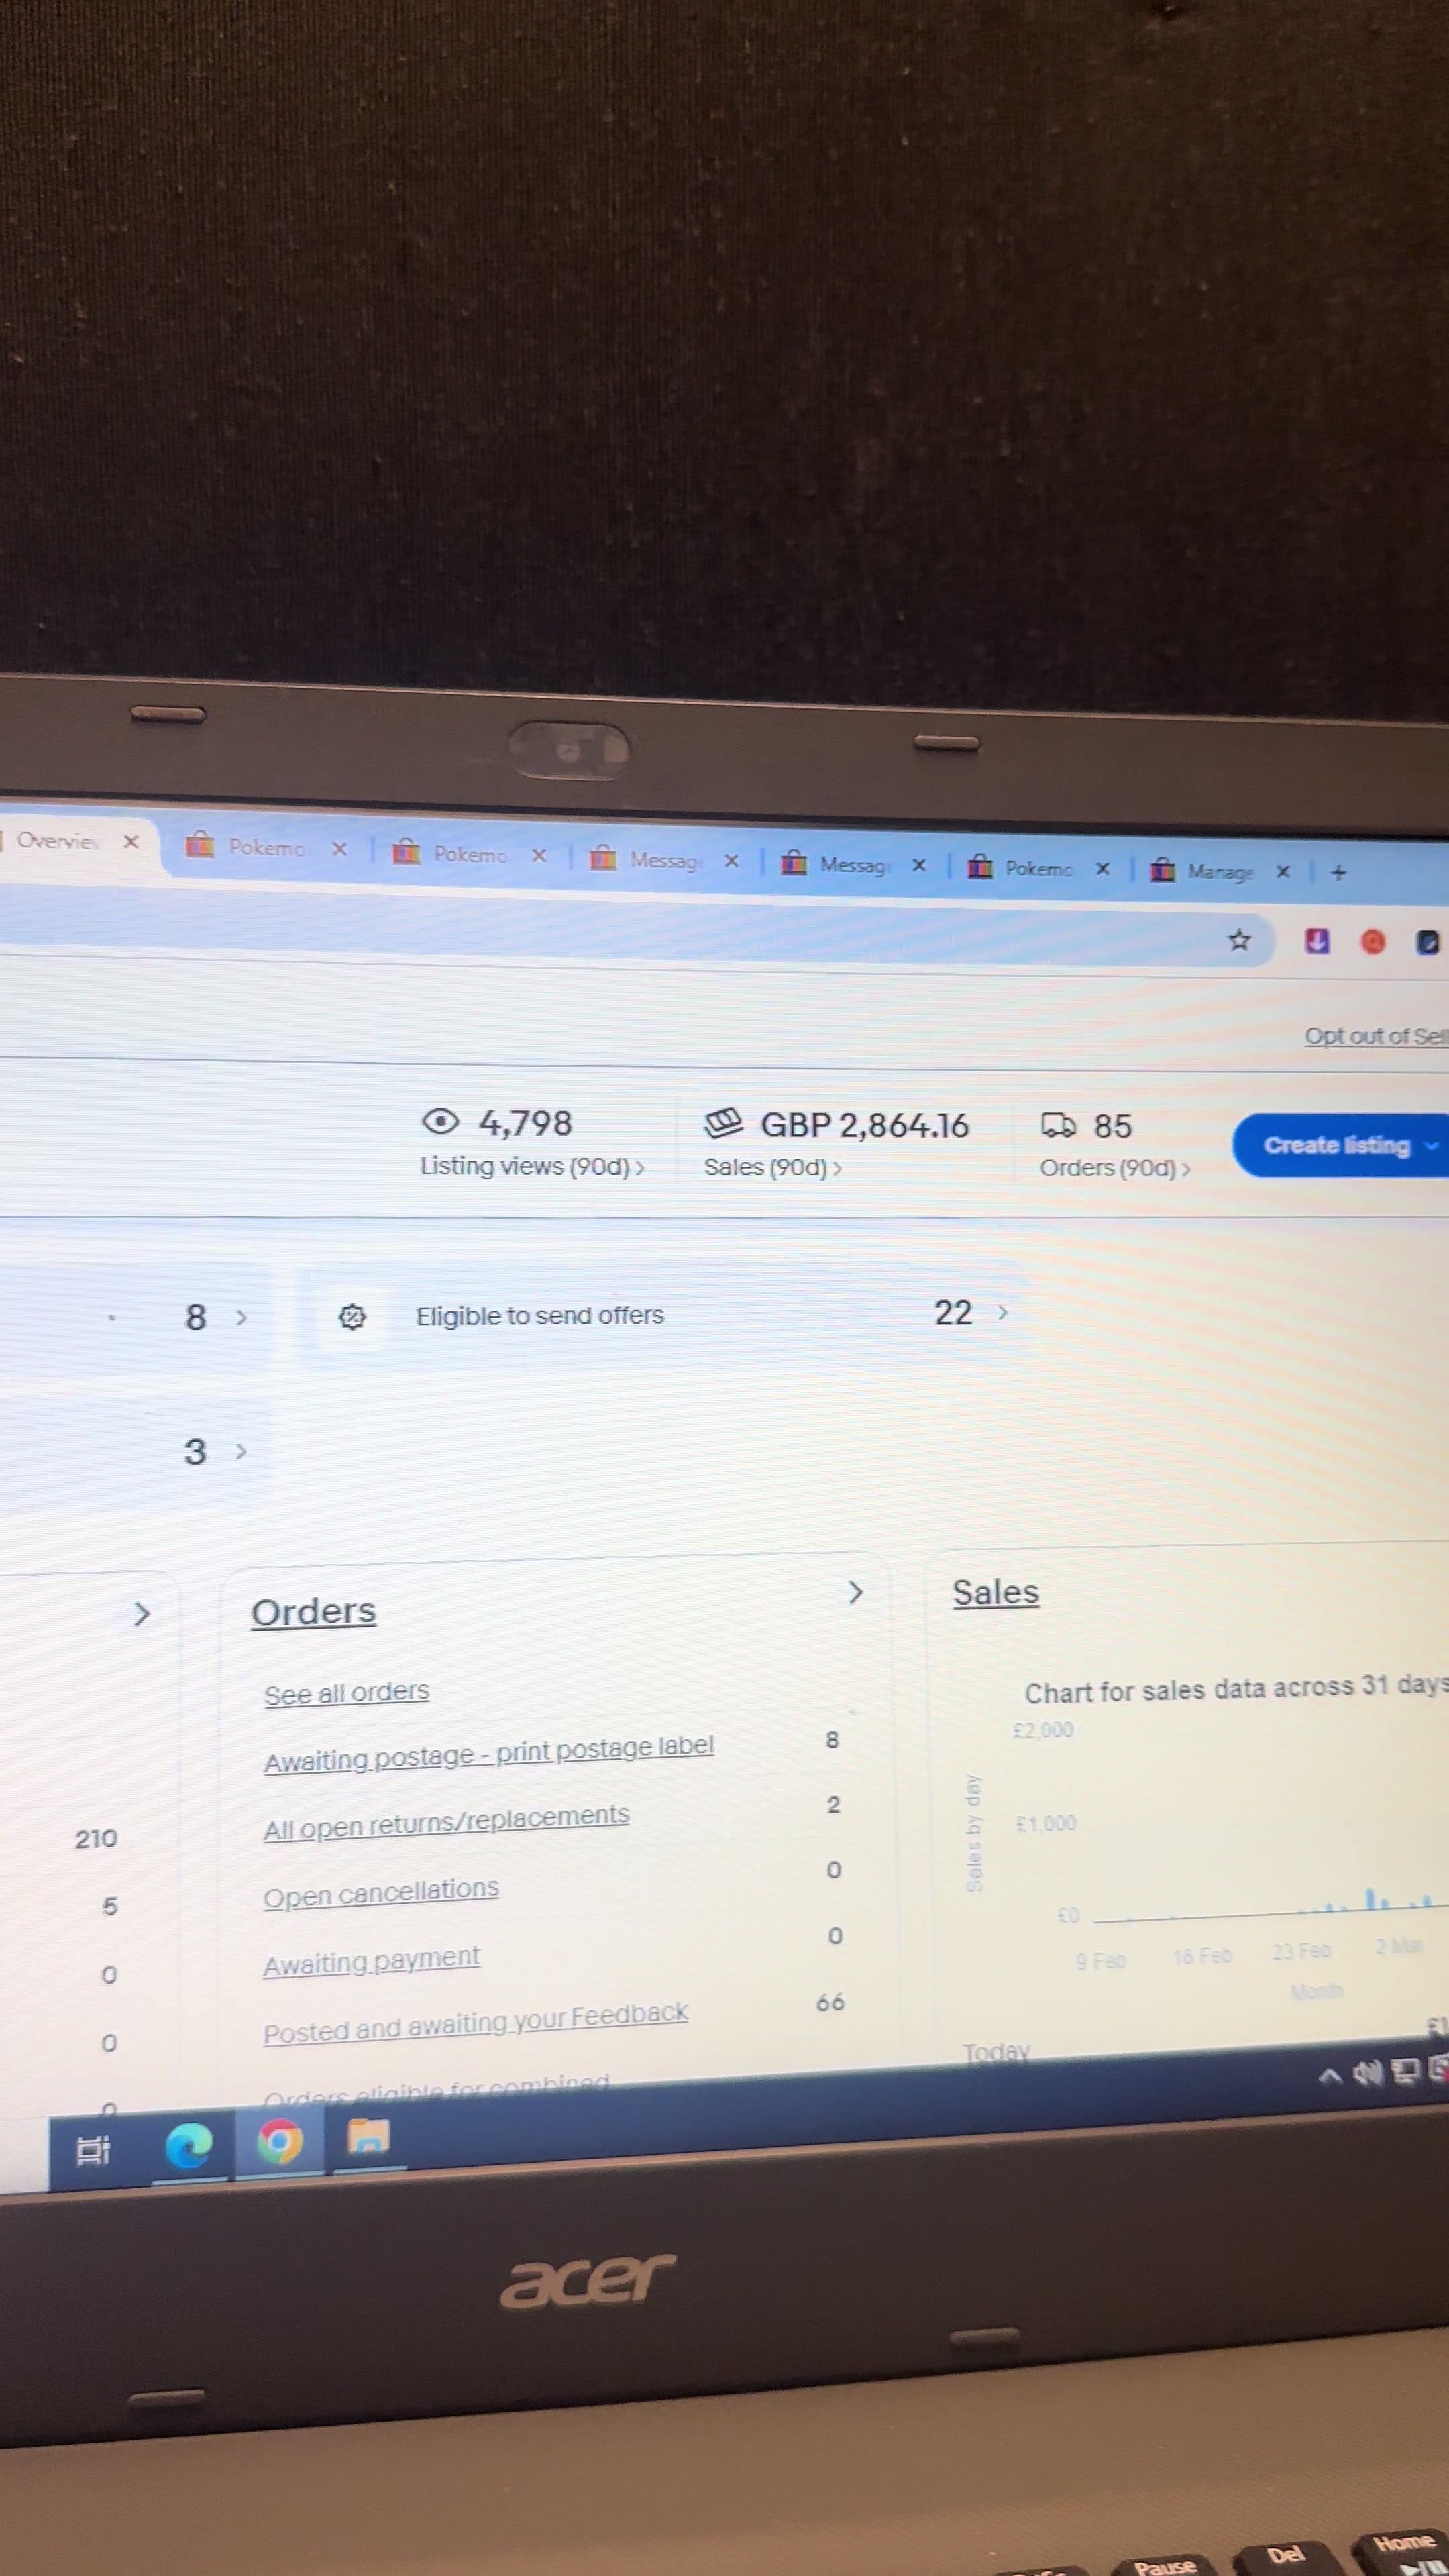Open the purple download extension icon
Screen dimensions: 1449x2576
[1317, 941]
